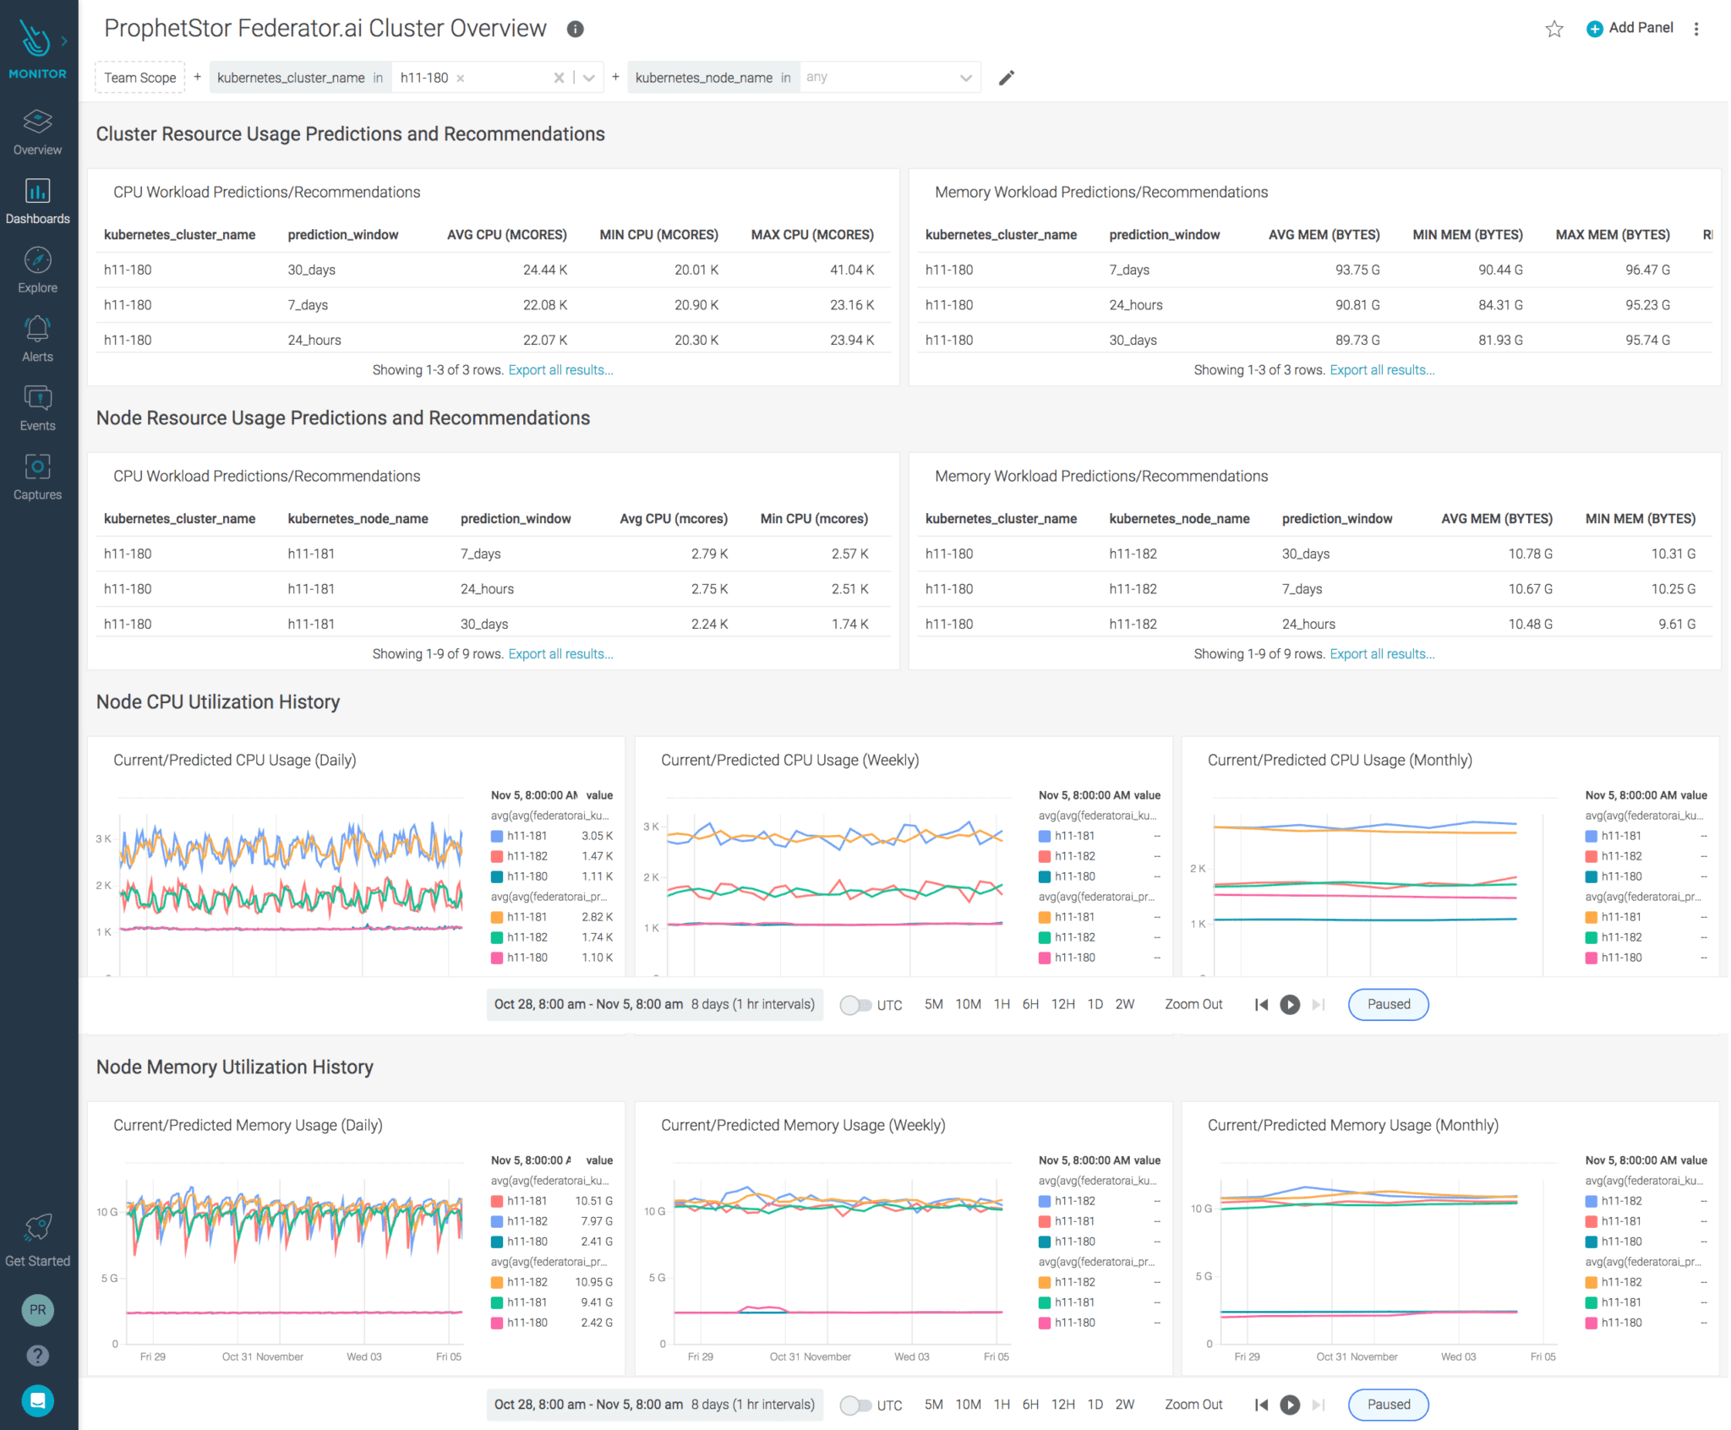Star the Cluster Overview dashboard as favorite
The height and width of the screenshot is (1430, 1731).
(1554, 28)
